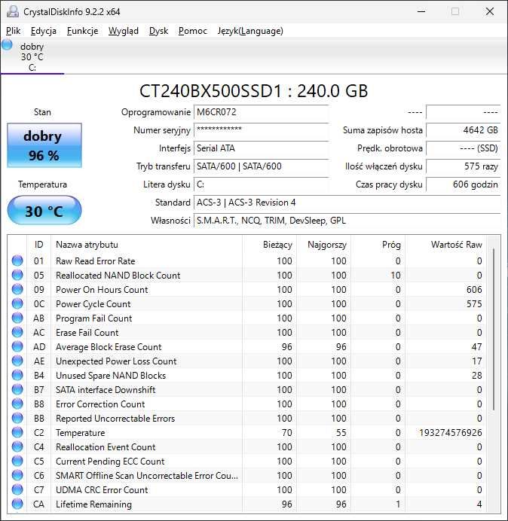Click the Lifetime Remaining attribute name
The width and height of the screenshot is (508, 521).
click(93, 504)
